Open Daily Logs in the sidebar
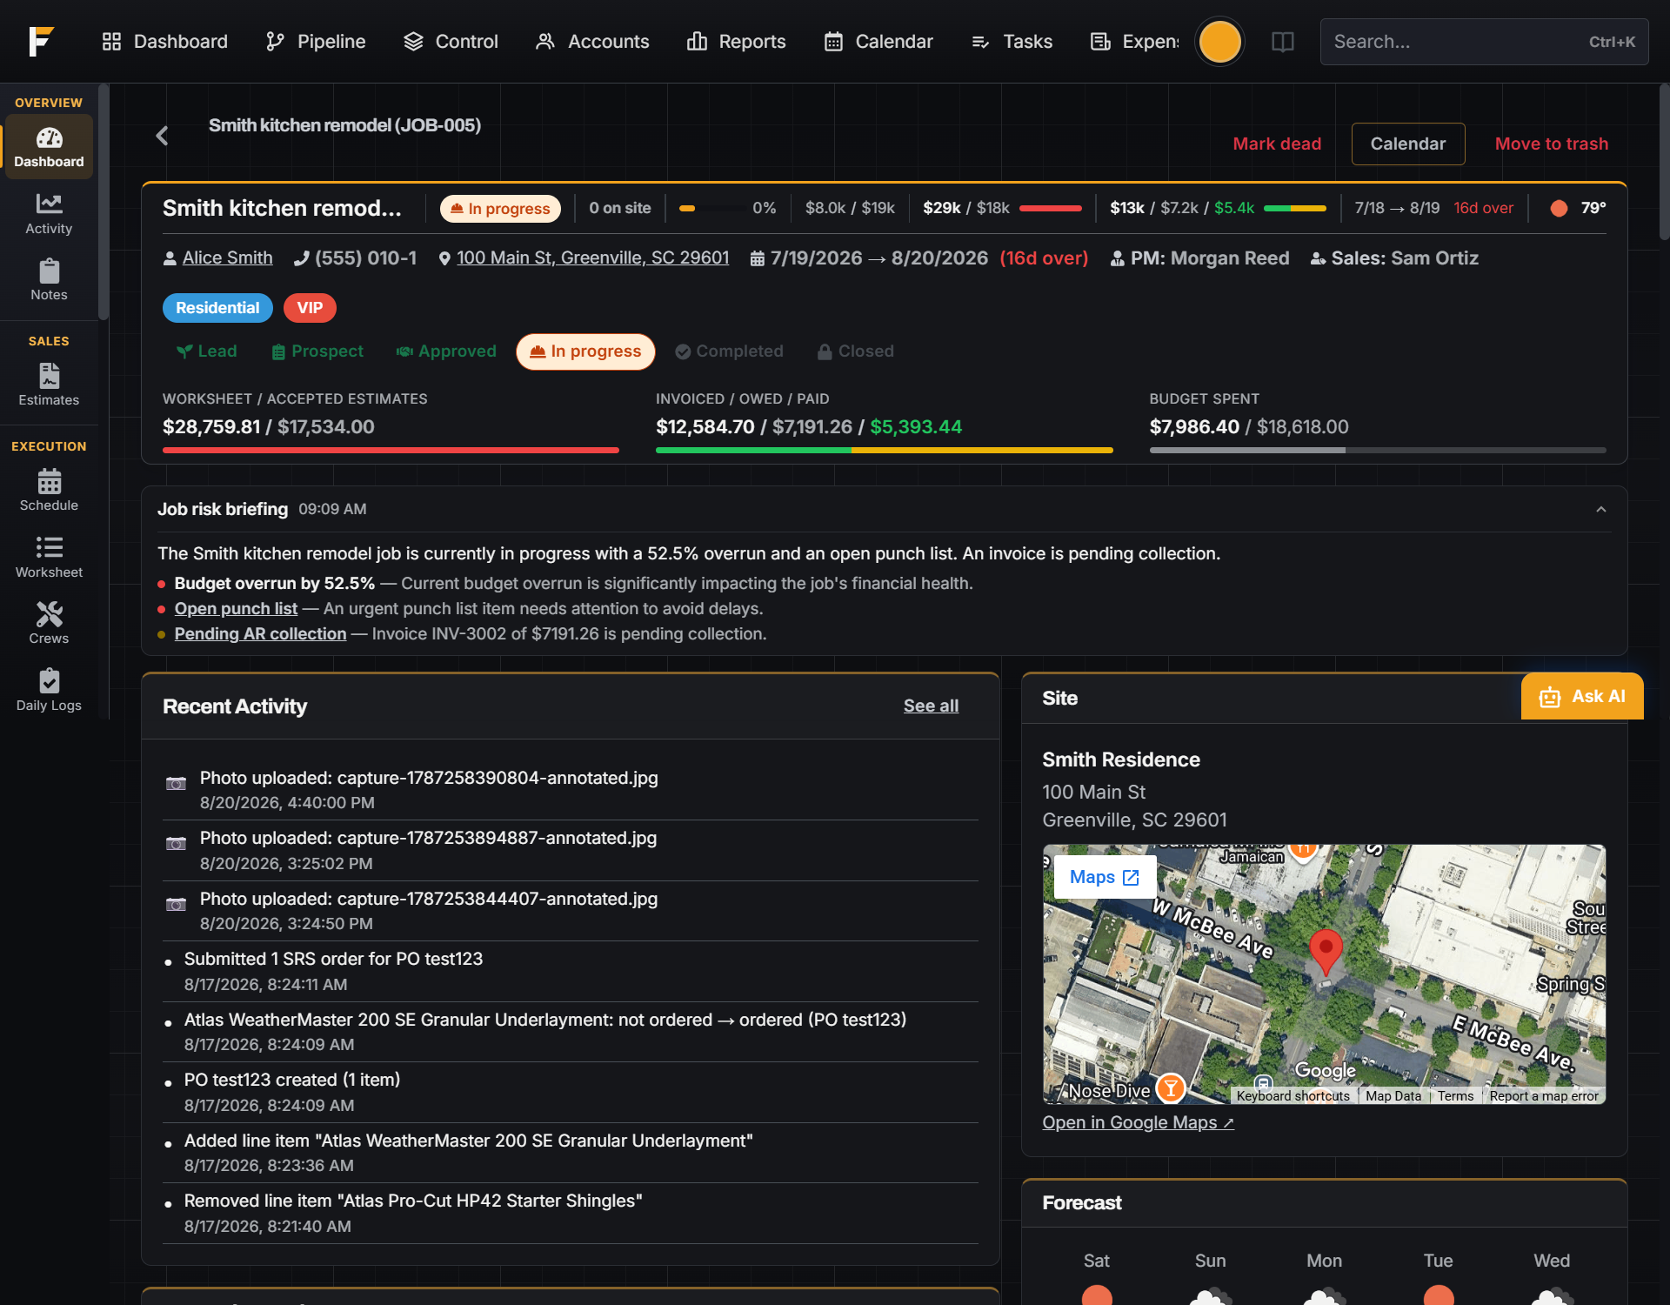 pyautogui.click(x=49, y=691)
